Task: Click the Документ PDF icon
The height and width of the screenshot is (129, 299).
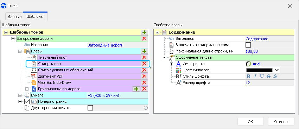Action: pyautogui.click(x=34, y=76)
